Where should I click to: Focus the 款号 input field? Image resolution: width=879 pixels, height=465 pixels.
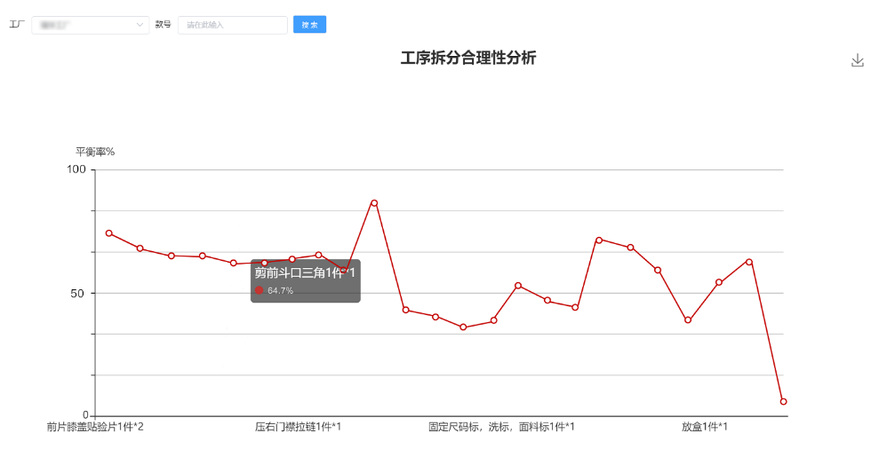click(x=232, y=25)
